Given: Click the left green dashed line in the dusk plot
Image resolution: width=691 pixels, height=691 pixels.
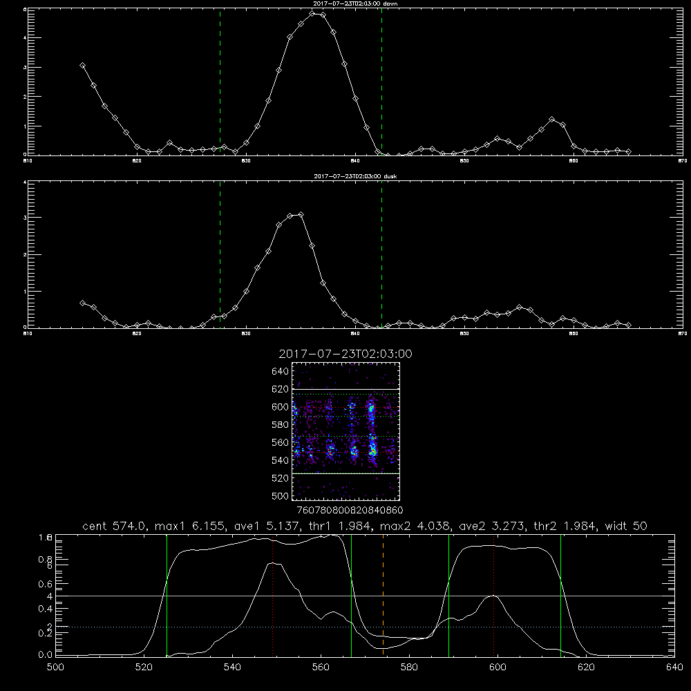Looking at the screenshot, I should [220, 254].
